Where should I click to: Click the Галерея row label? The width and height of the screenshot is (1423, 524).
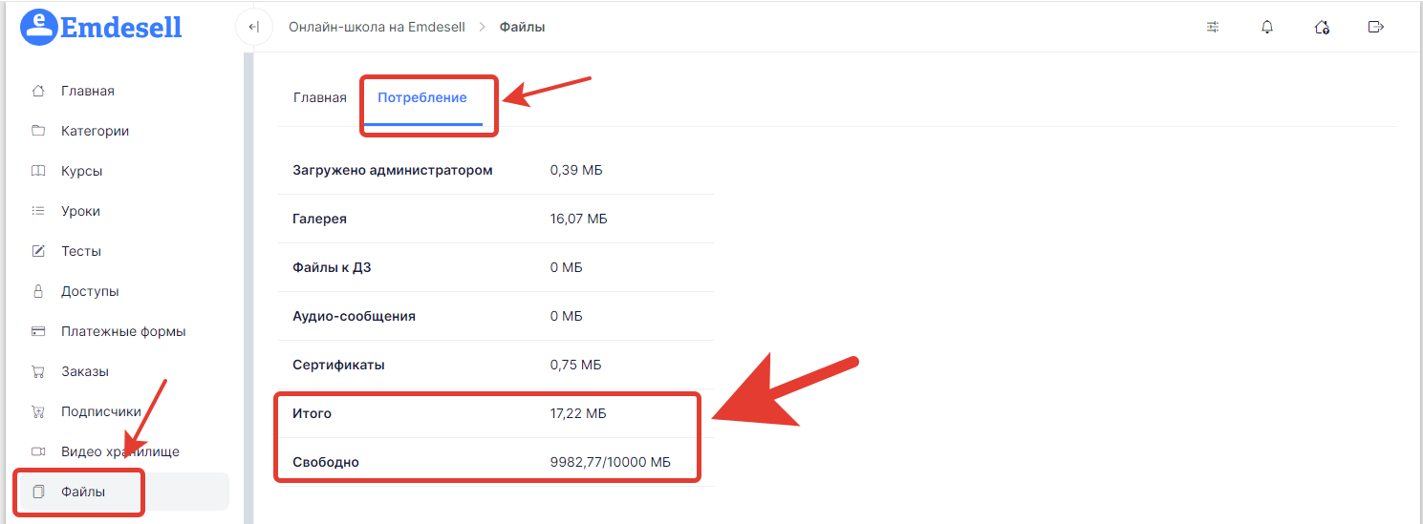[x=319, y=219]
